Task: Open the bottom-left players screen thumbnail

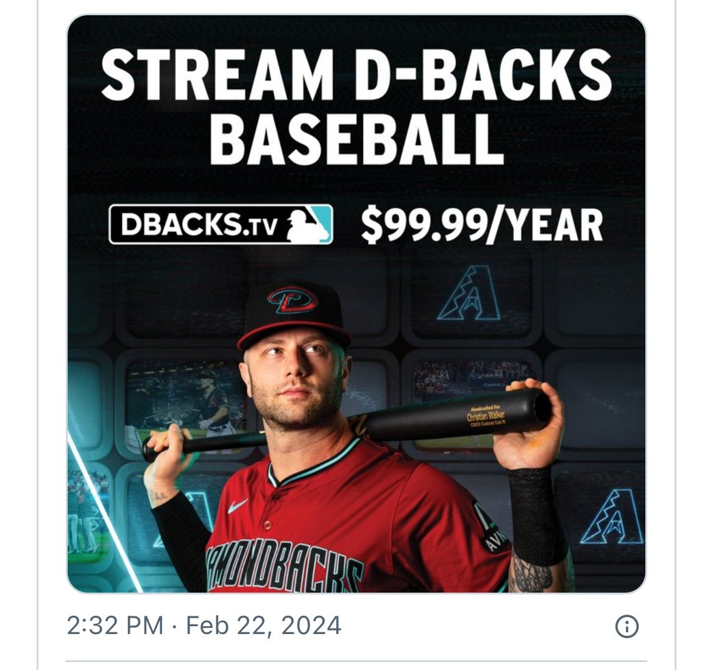Action: 85,512
